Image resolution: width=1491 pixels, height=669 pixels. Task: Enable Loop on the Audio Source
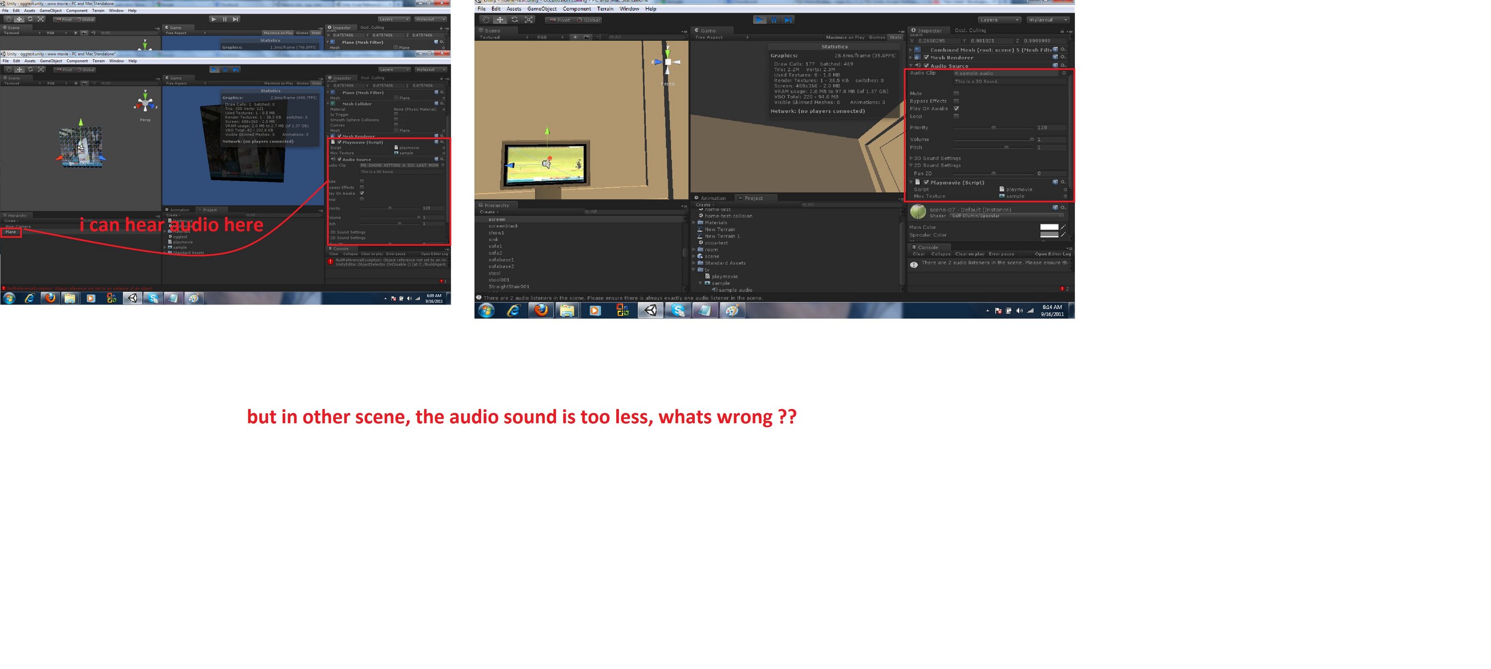click(x=957, y=116)
